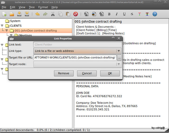Click the Link text field
The height and width of the screenshot is (133, 169).
[x=78, y=45]
